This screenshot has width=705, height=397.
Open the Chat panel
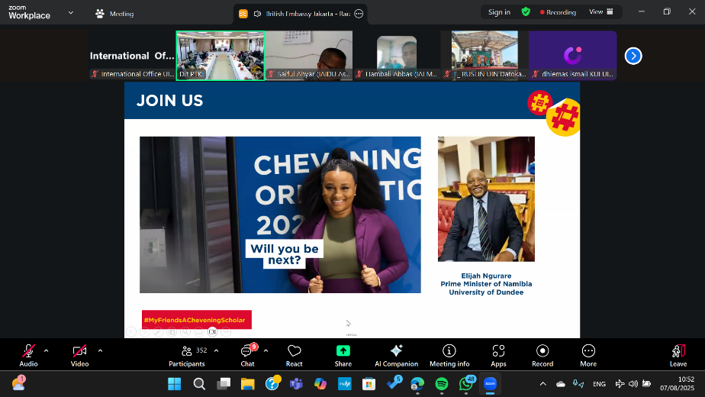tap(247, 355)
